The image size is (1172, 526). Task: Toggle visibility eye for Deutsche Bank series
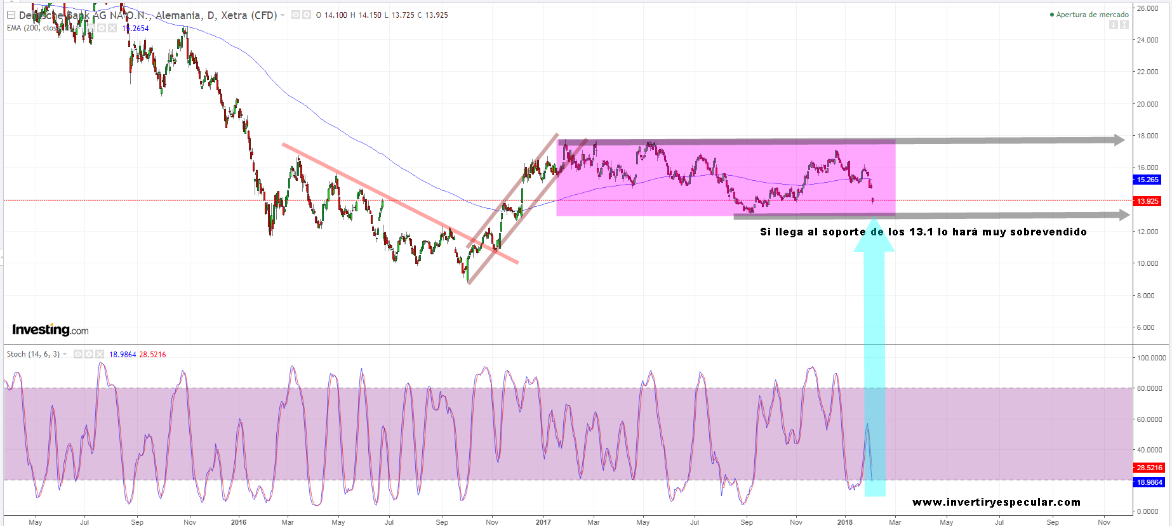pyautogui.click(x=296, y=15)
